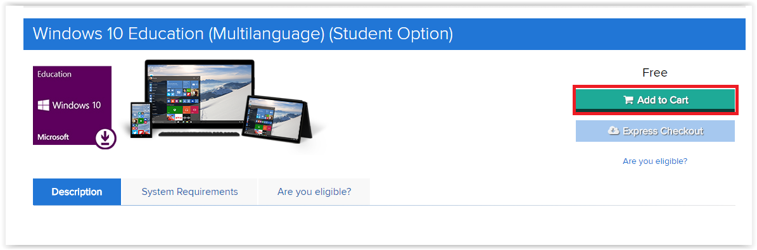The height and width of the screenshot is (250, 757).
Task: Click the Education label on the box art
Action: (54, 74)
